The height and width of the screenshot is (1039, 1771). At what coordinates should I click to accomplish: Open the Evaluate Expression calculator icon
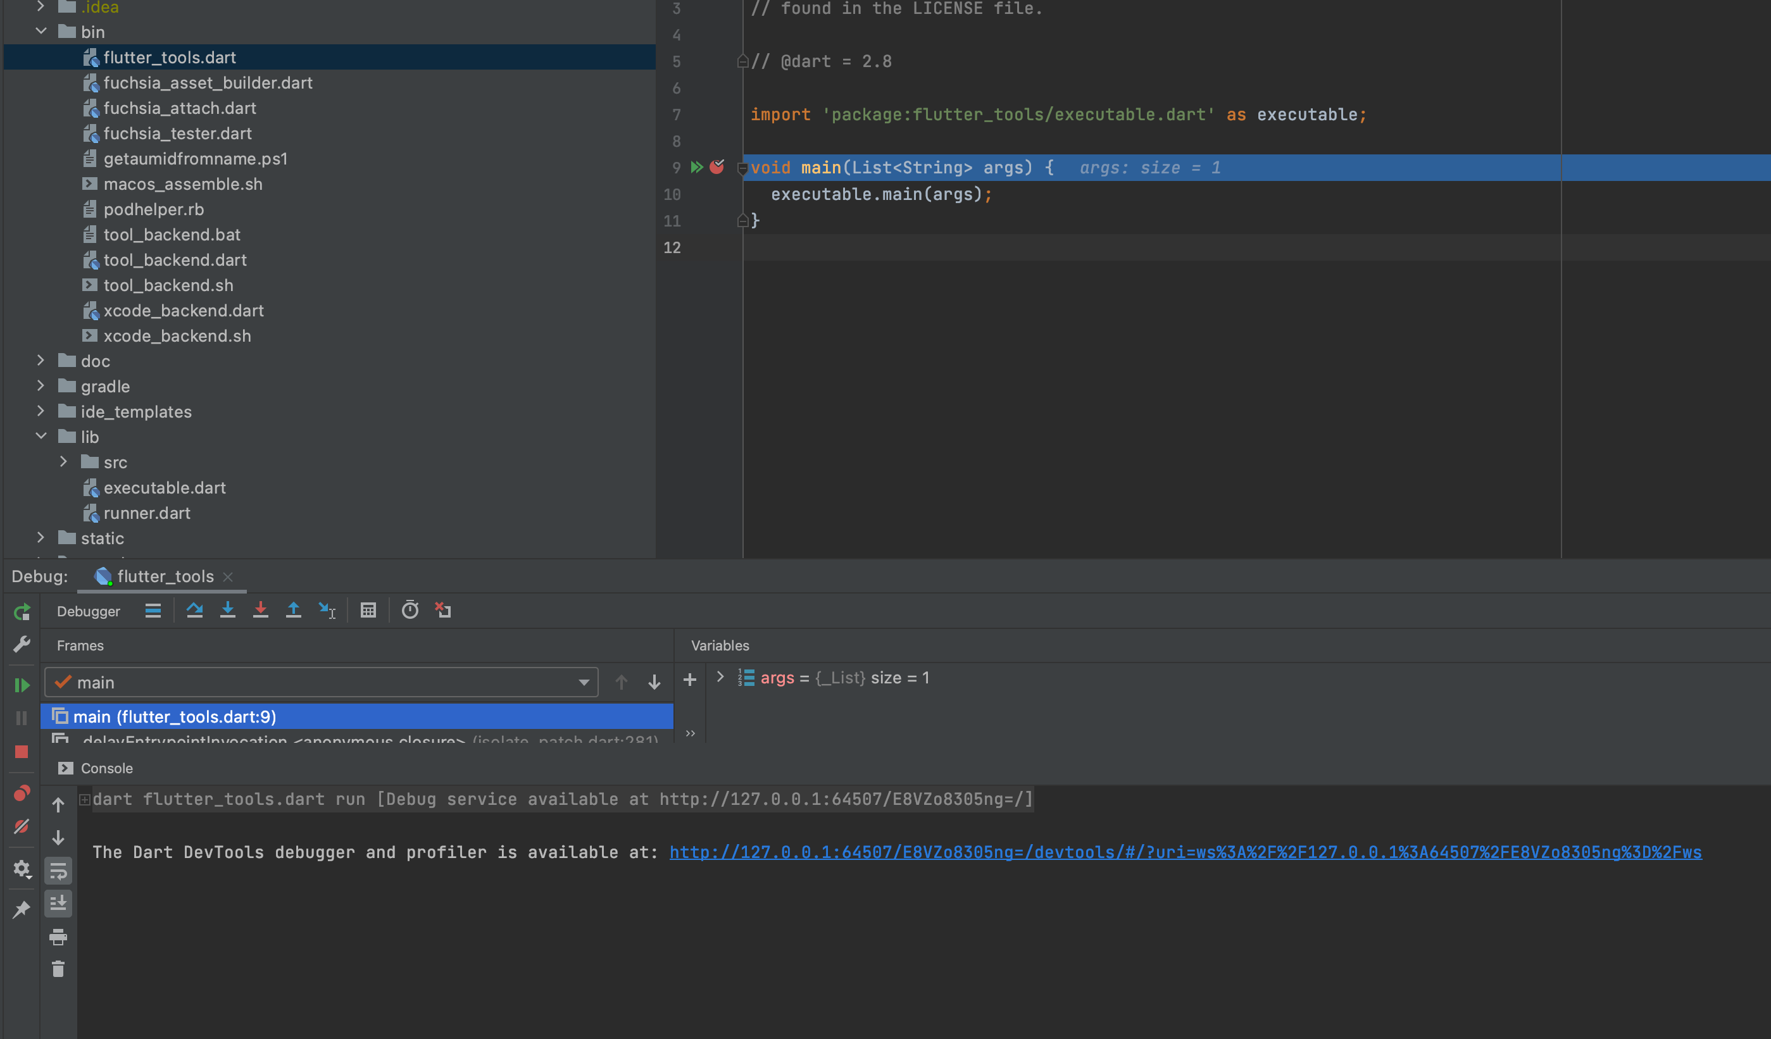click(x=369, y=611)
